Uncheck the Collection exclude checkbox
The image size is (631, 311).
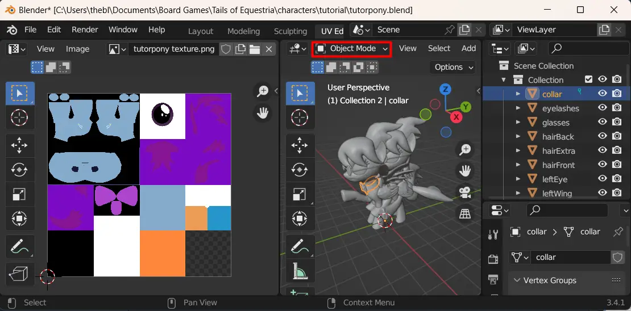pos(589,79)
